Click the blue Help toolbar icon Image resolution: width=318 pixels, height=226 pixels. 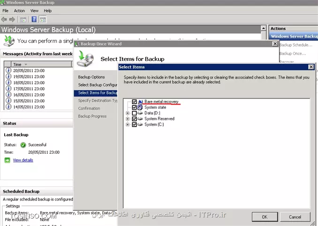[34, 19]
